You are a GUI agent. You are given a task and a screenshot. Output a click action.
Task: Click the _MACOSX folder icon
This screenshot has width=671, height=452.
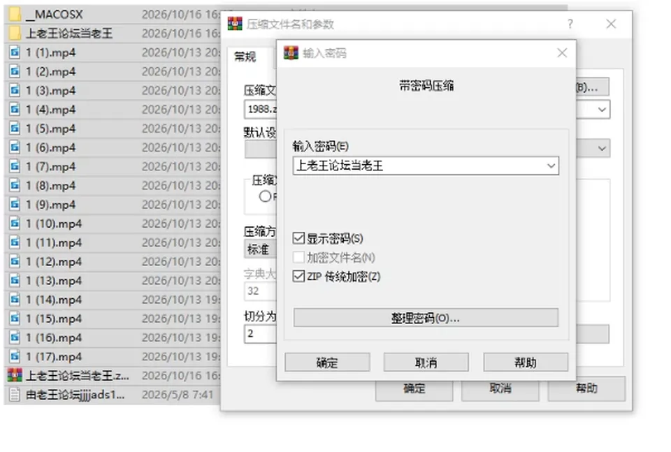pyautogui.click(x=15, y=14)
